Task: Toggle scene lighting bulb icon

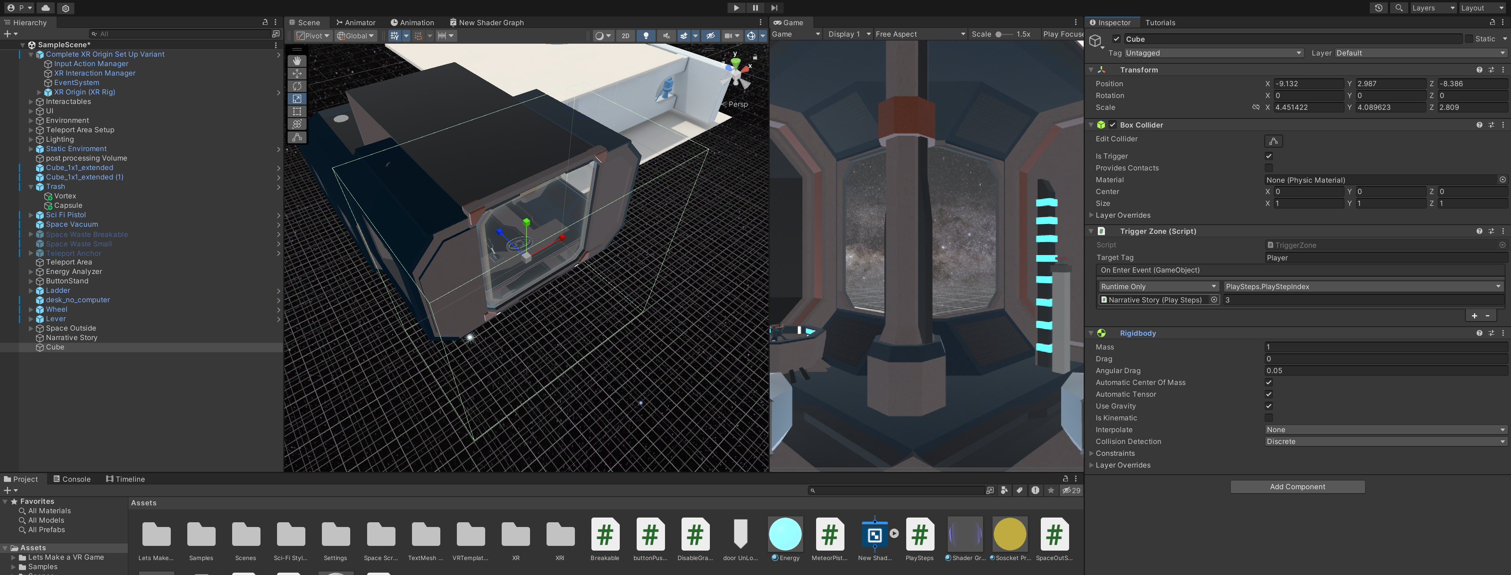Action: (646, 36)
